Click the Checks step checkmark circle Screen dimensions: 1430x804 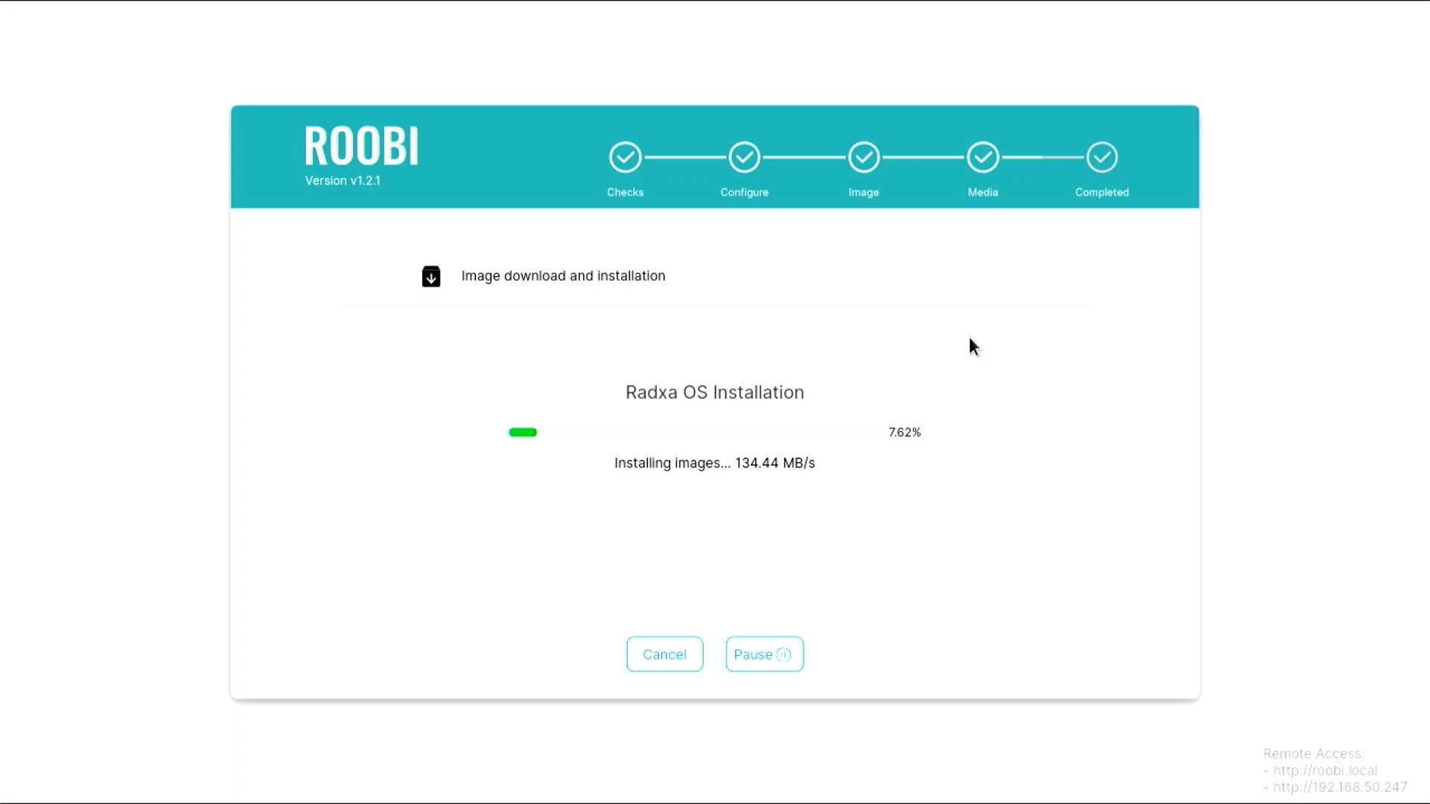625,157
